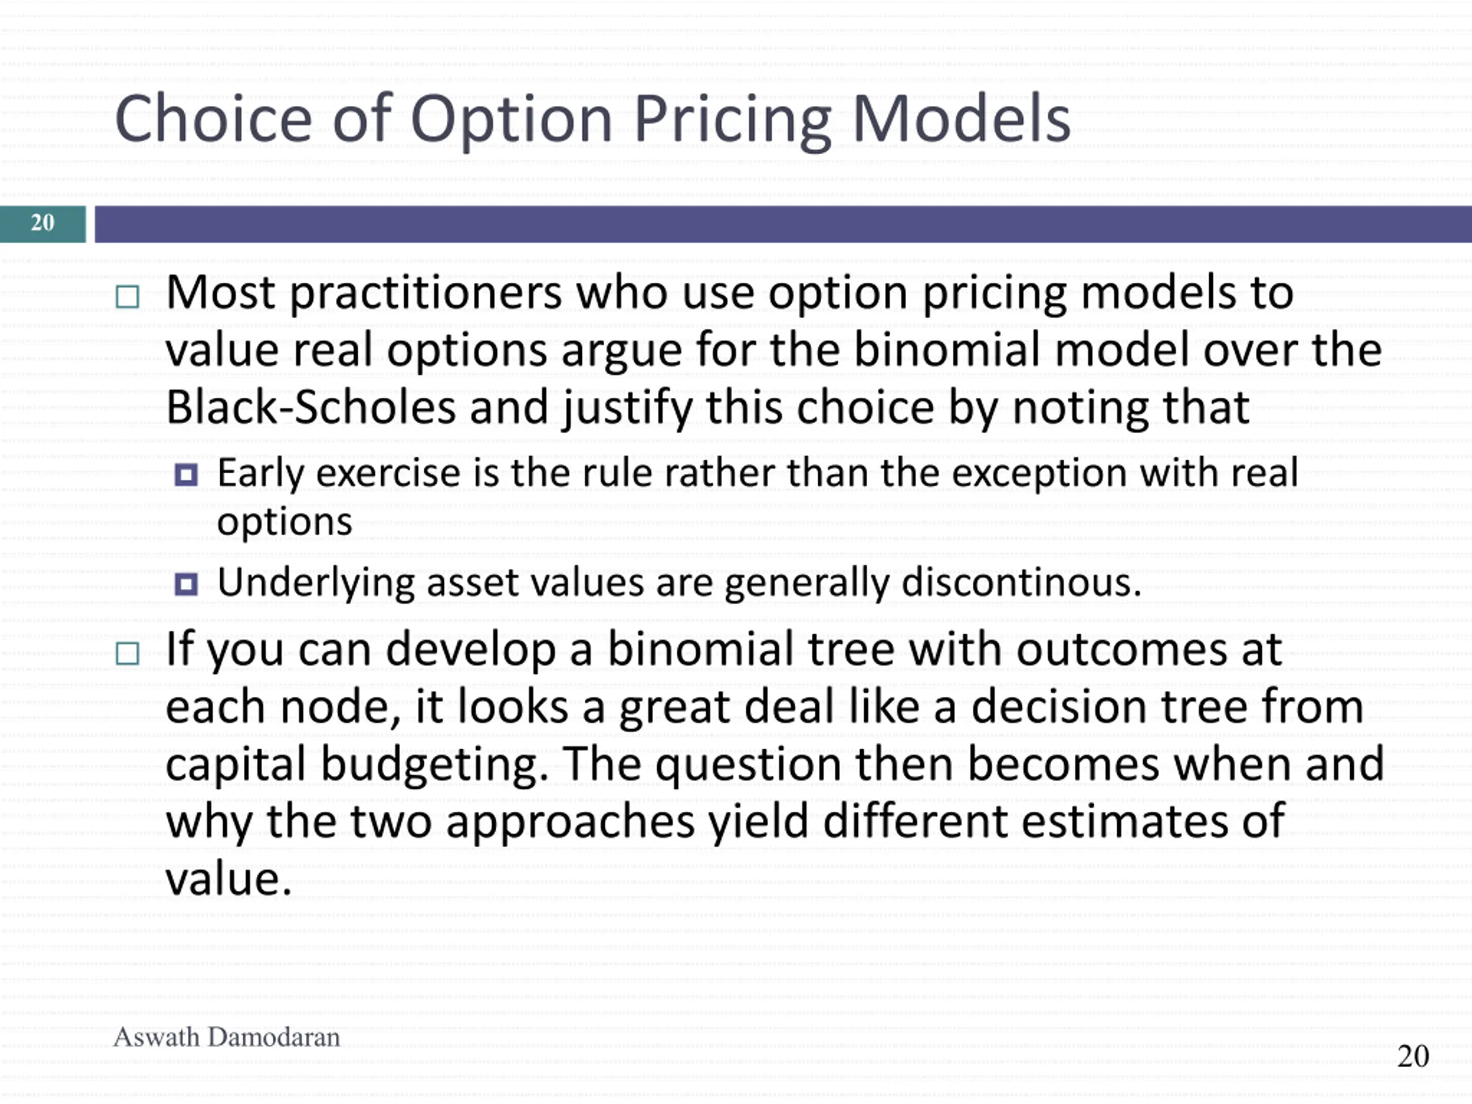The width and height of the screenshot is (1472, 1104).
Task: Click the square bullet before If you can develop
Action: tap(127, 653)
